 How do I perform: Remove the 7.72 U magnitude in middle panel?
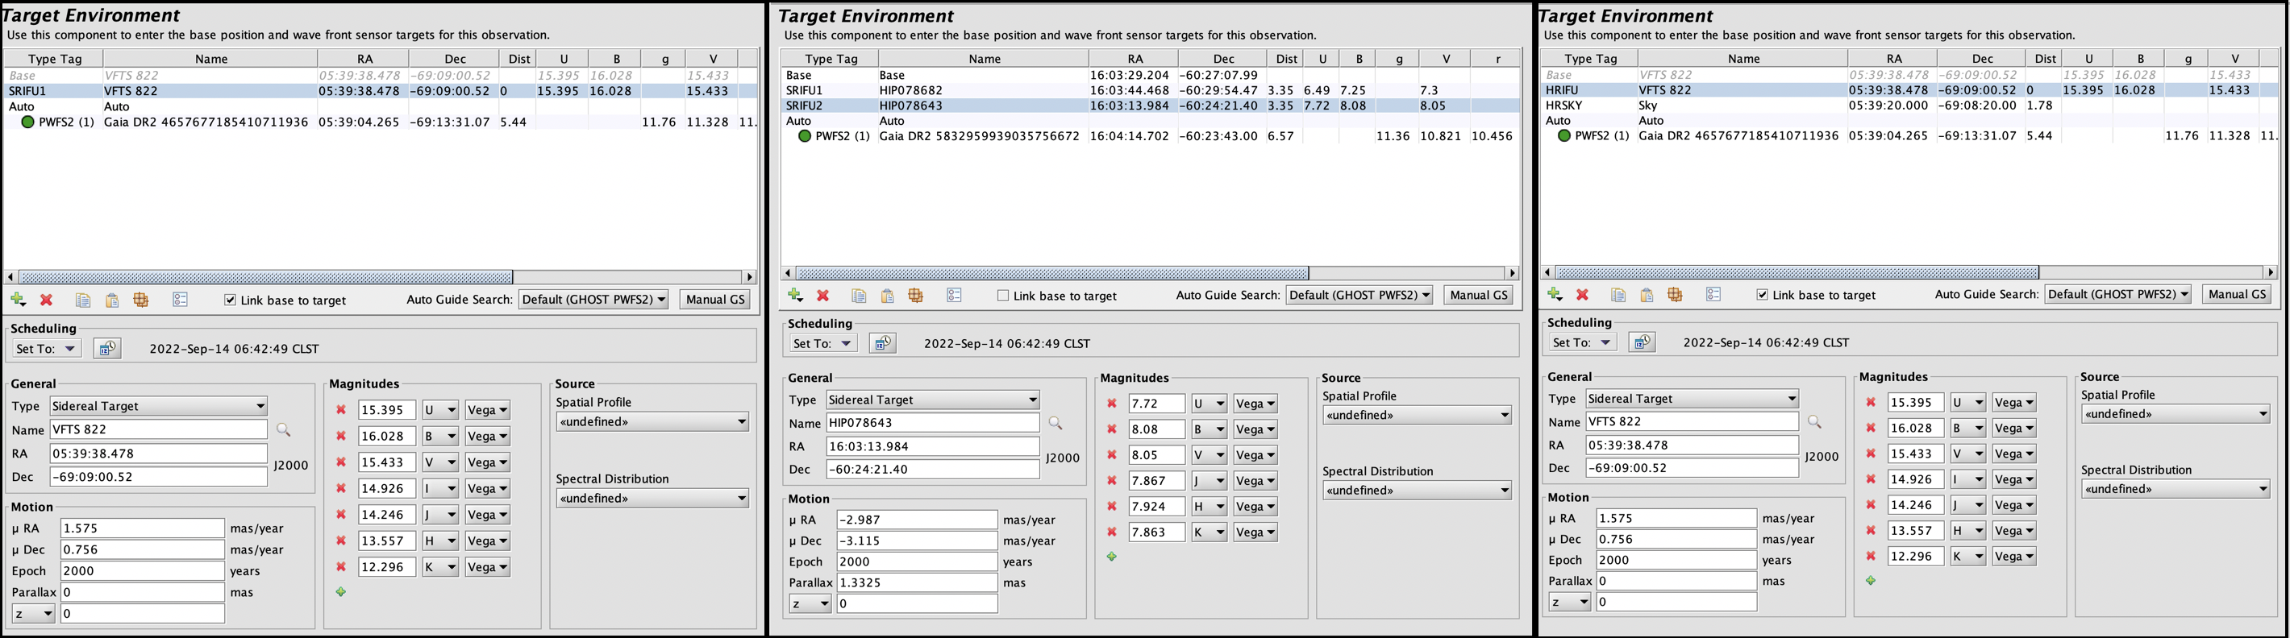coord(1111,404)
